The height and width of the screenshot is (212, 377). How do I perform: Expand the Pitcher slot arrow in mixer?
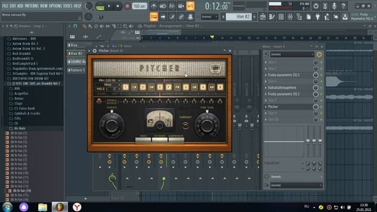pyautogui.click(x=266, y=107)
